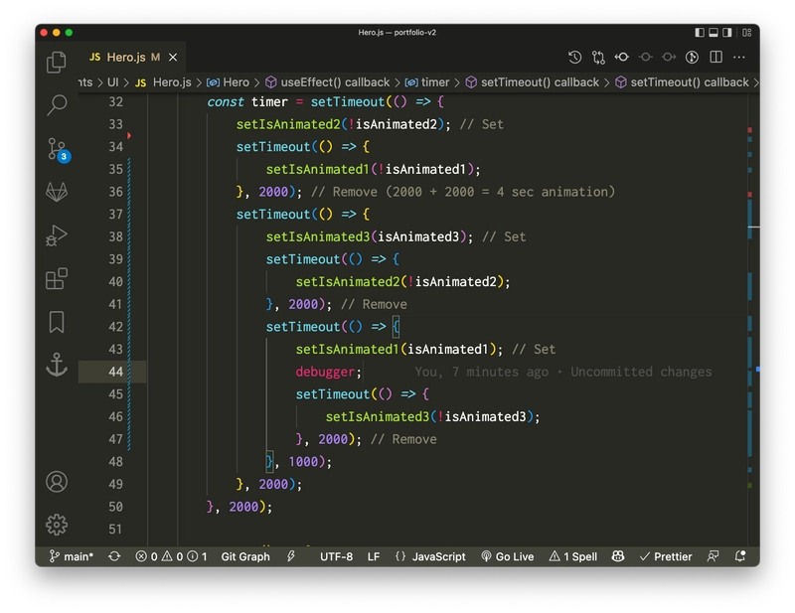Click the open changes compare icon
Screen dimensions: 795x613
[598, 58]
